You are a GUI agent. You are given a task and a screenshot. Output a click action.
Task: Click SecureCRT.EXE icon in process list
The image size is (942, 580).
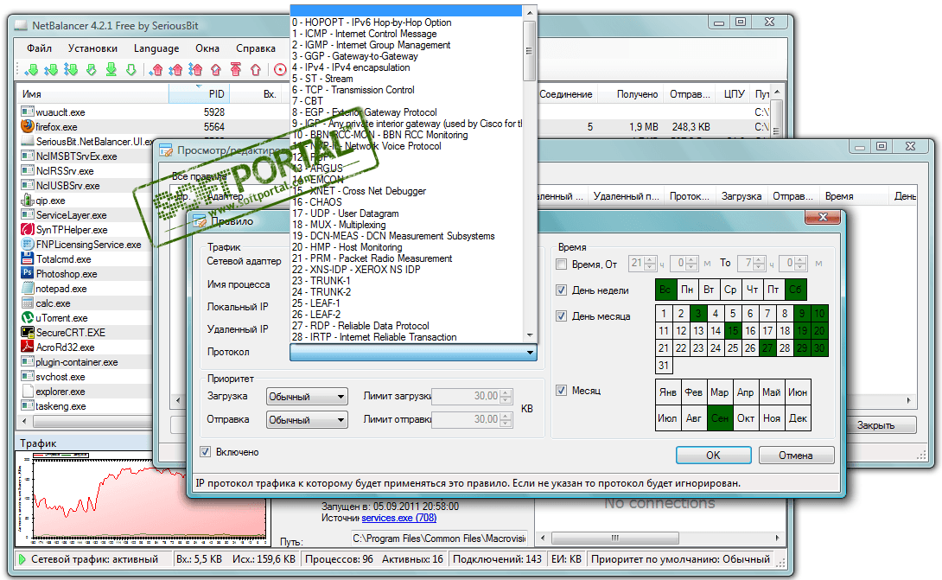(x=28, y=332)
